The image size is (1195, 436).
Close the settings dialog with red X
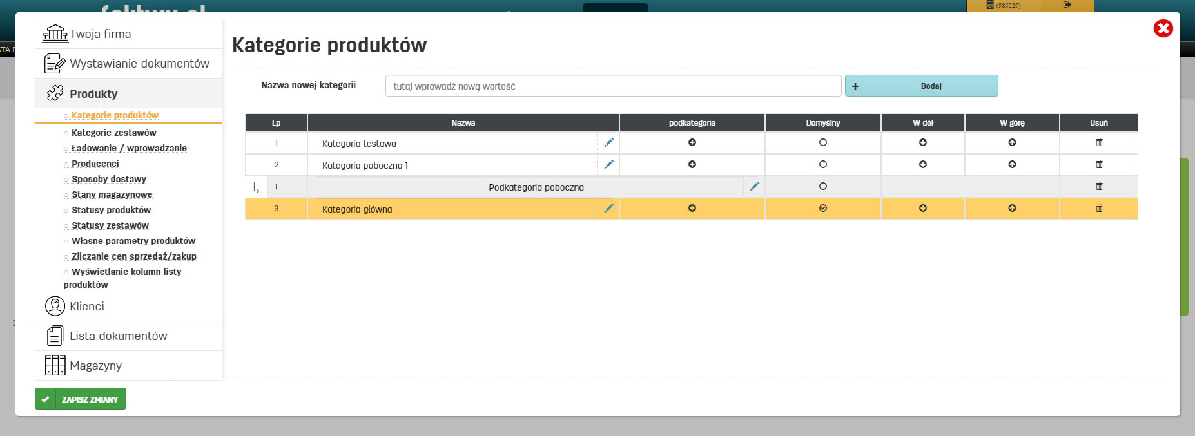tap(1163, 28)
